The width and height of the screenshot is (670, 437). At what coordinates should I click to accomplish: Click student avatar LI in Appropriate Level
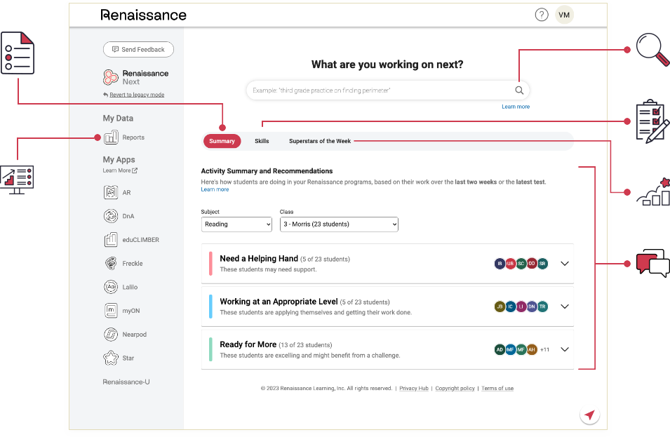521,307
